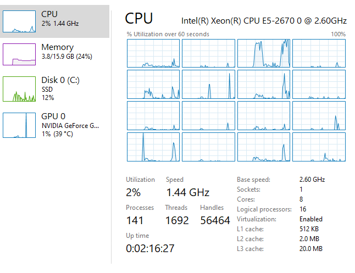This screenshot has height=273, width=355.
Task: Click the green Disk activity thumbnail
Action: tap(19, 89)
